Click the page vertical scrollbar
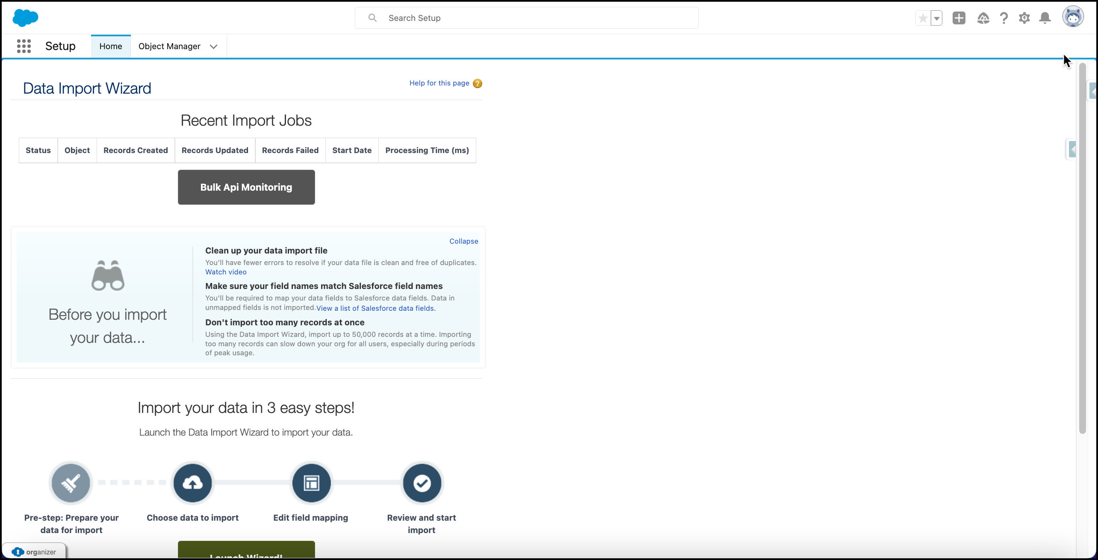Image resolution: width=1098 pixels, height=560 pixels. [x=1082, y=248]
